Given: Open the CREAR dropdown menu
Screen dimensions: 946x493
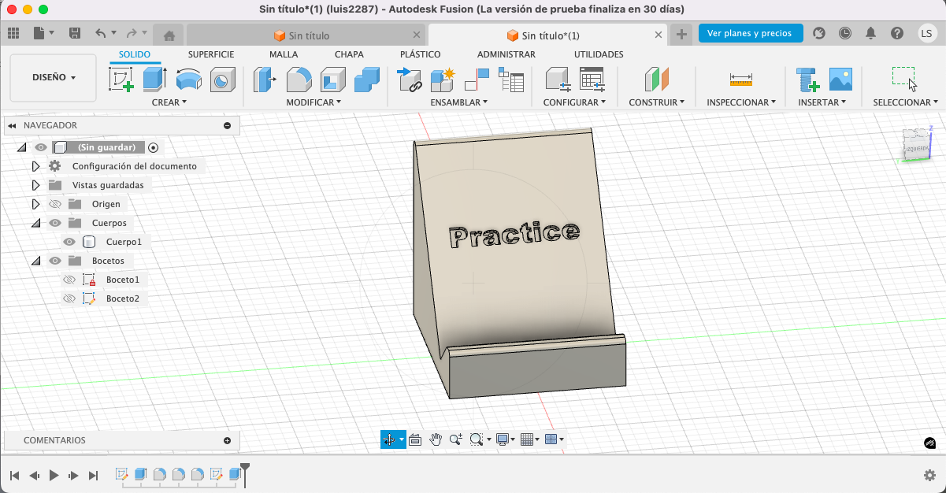Looking at the screenshot, I should point(169,102).
